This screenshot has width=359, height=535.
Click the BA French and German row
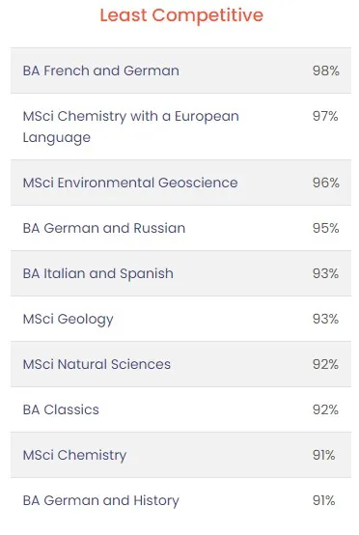(180, 70)
